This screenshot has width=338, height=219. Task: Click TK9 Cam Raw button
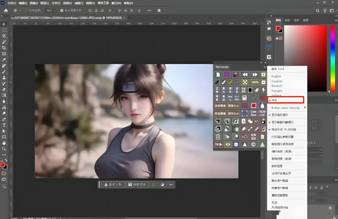click(253, 113)
